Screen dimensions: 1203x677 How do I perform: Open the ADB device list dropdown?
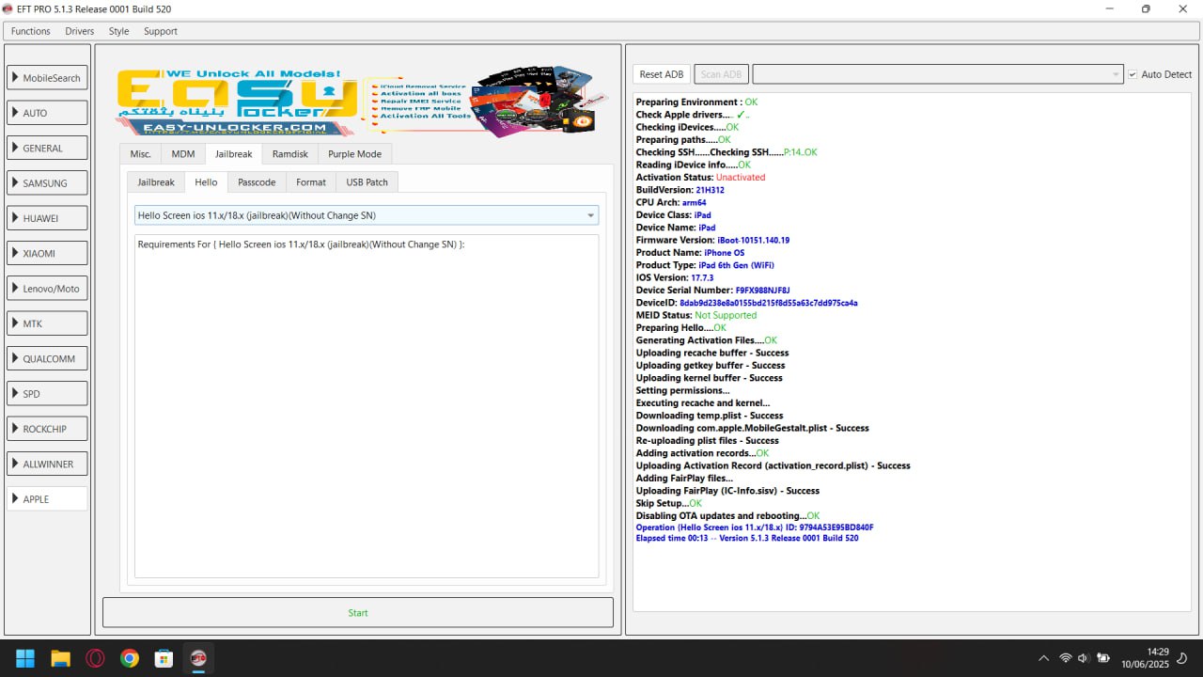point(938,74)
